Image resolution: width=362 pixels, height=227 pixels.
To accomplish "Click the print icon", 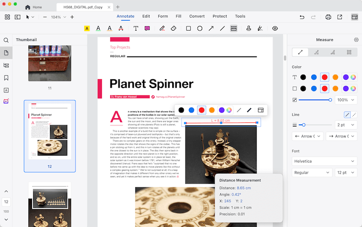I will (x=328, y=17).
